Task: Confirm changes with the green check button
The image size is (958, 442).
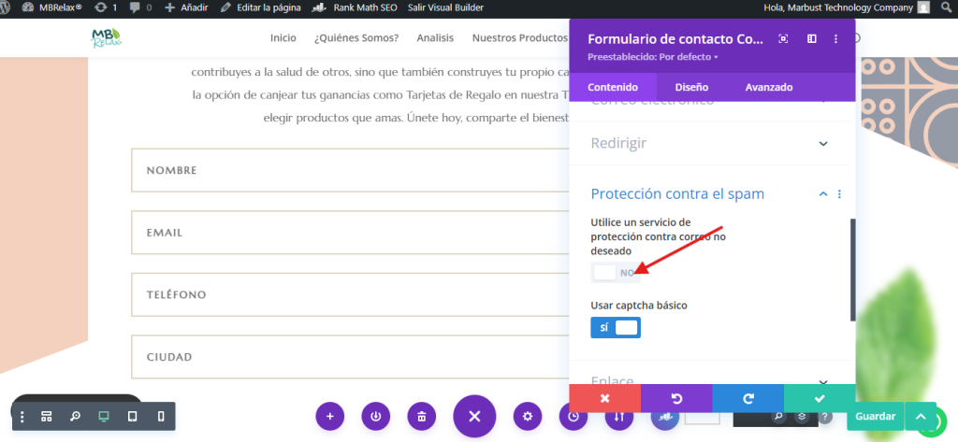Action: coord(820,399)
